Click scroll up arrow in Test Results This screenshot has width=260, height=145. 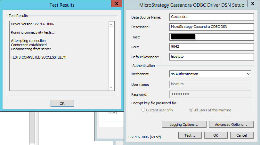click(x=111, y=24)
